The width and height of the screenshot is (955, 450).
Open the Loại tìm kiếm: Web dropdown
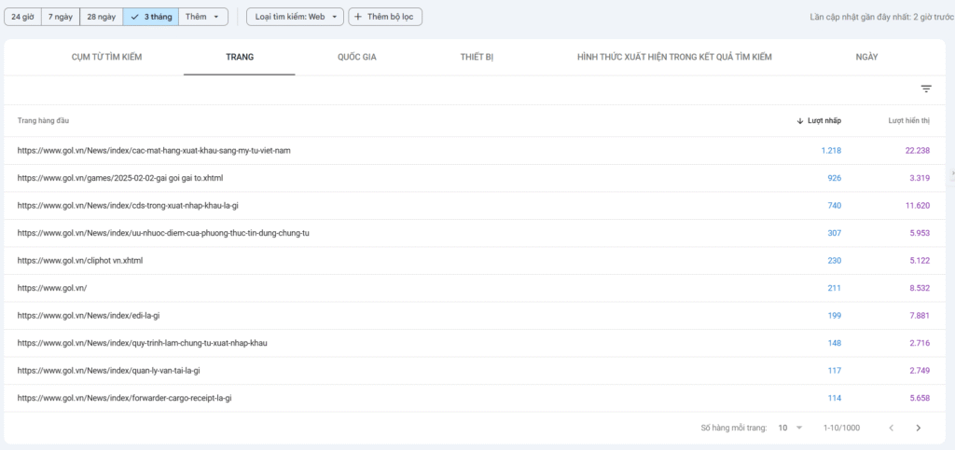point(296,17)
